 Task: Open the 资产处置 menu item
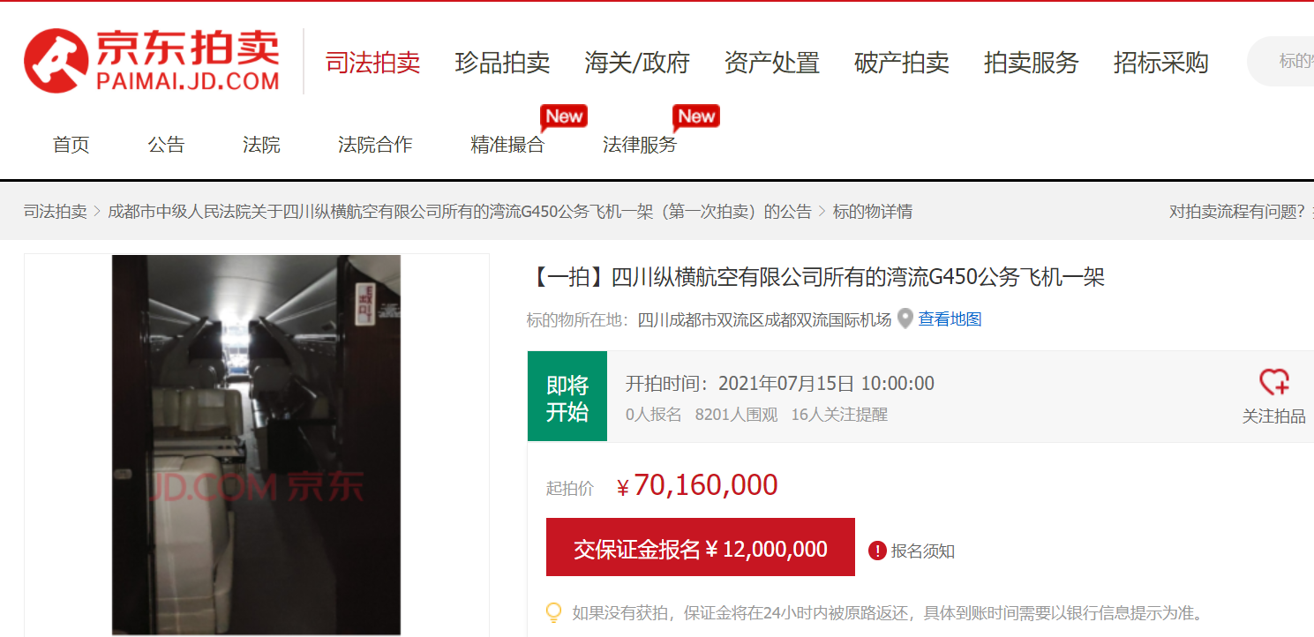click(772, 63)
